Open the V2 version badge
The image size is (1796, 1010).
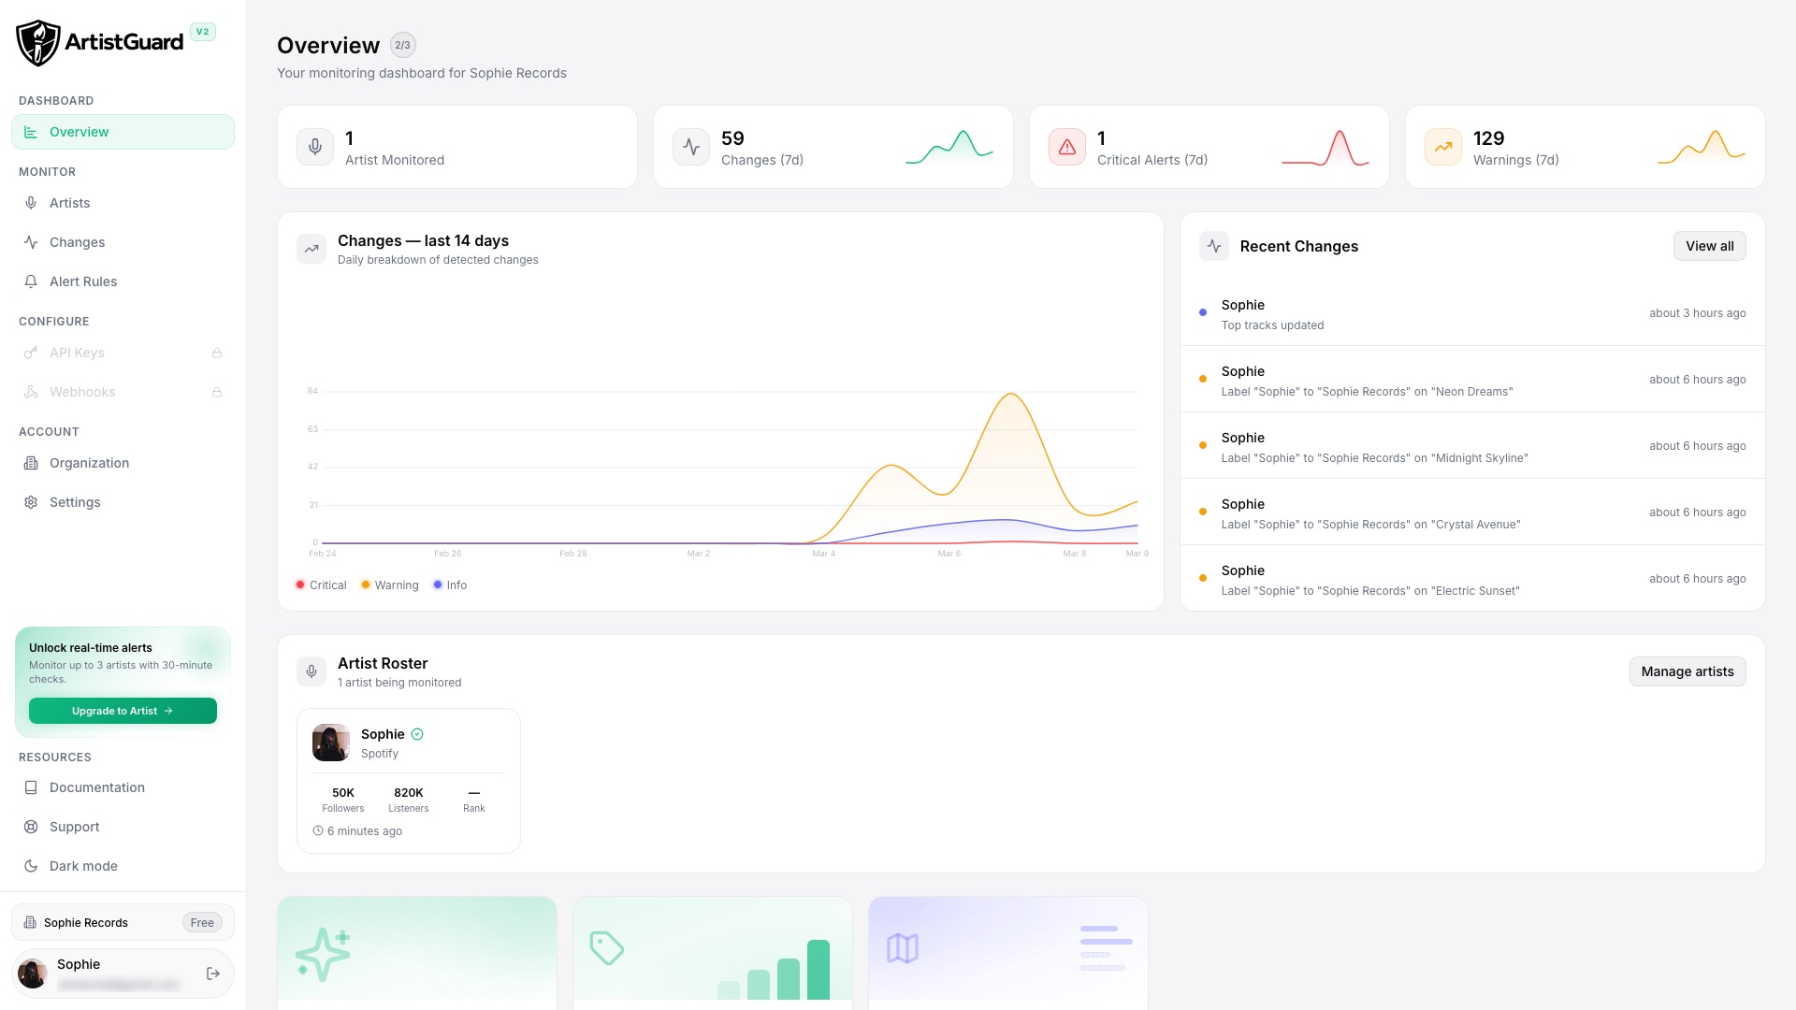click(203, 31)
